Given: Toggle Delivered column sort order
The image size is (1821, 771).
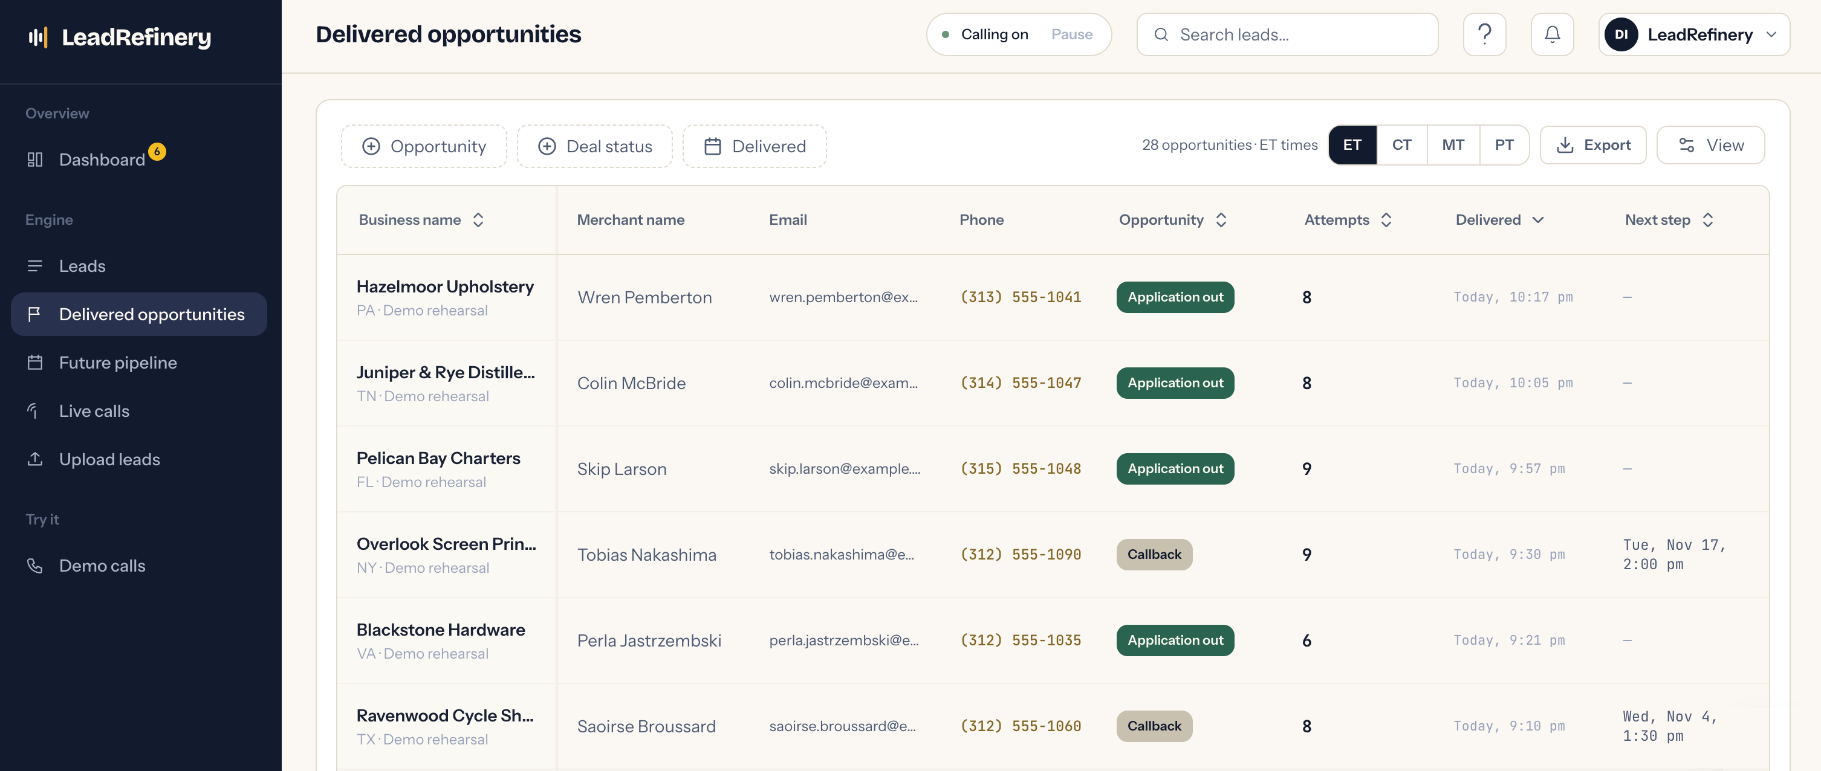Looking at the screenshot, I should (1499, 220).
